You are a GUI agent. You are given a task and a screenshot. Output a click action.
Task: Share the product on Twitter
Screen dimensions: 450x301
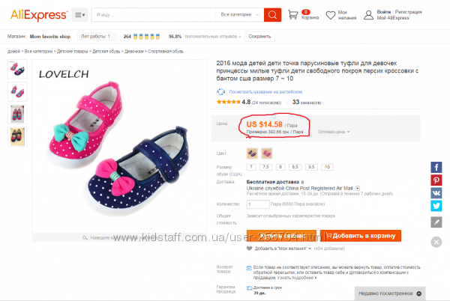pos(436,207)
